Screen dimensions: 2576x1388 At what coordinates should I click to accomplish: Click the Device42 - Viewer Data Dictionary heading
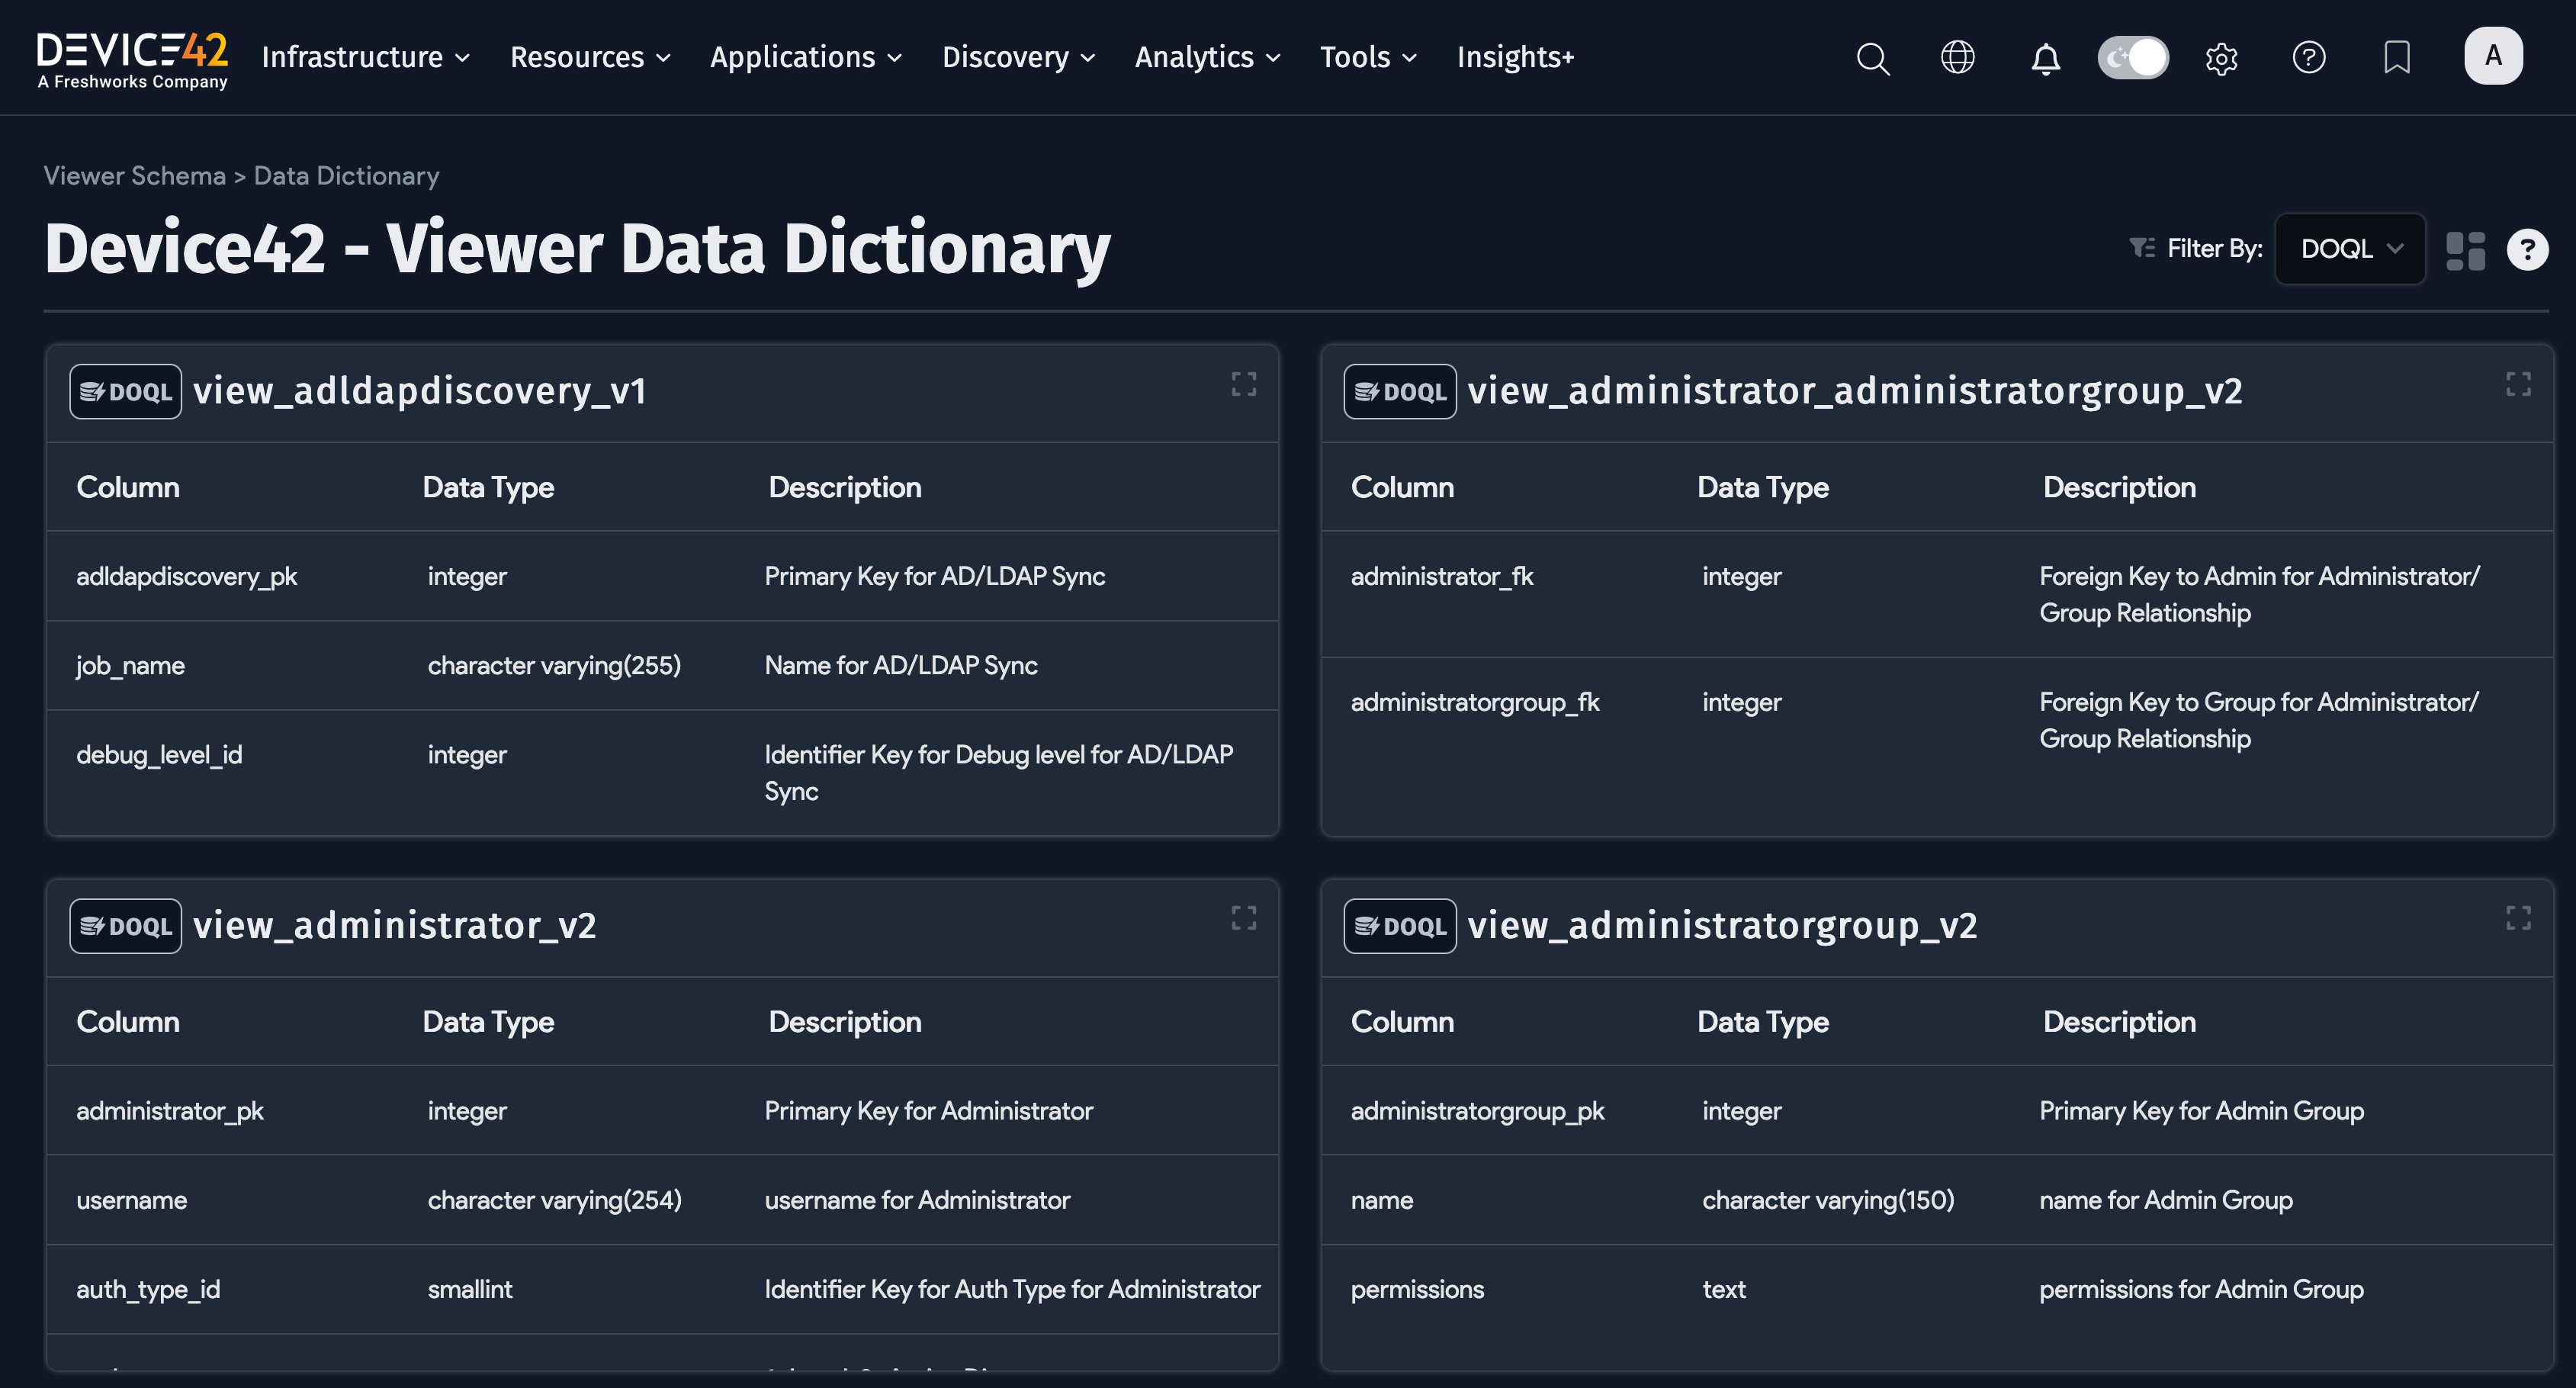click(x=578, y=248)
